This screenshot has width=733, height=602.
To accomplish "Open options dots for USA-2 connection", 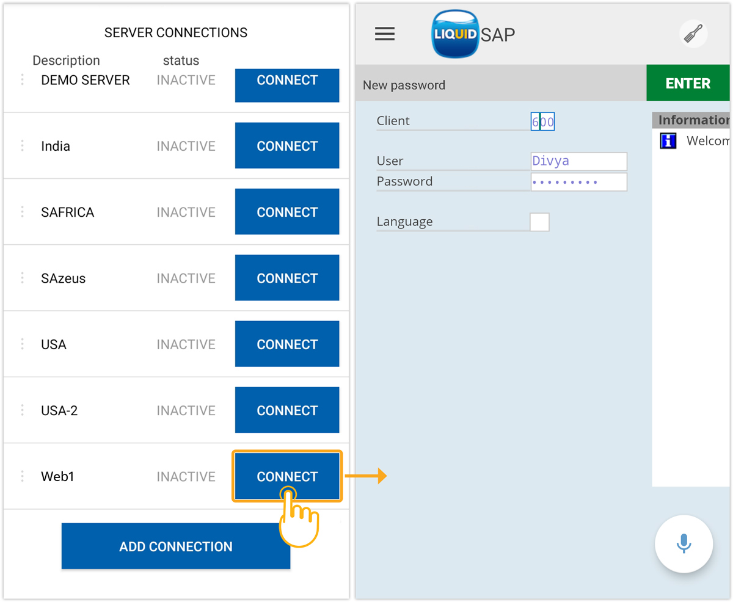I will coord(23,410).
